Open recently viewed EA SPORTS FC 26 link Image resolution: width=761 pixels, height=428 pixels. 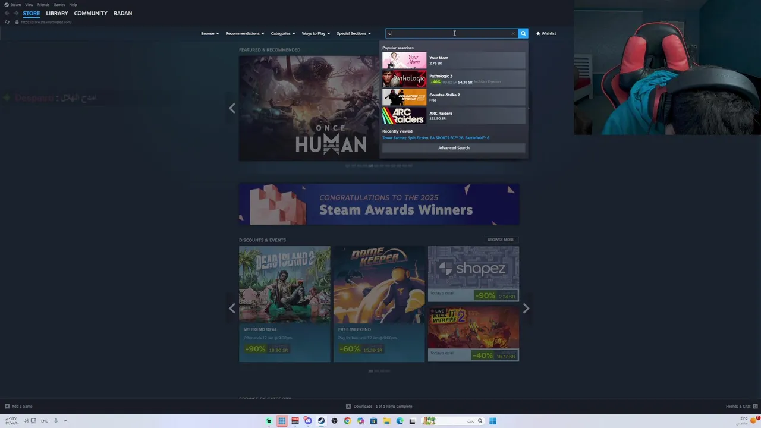pyautogui.click(x=446, y=138)
